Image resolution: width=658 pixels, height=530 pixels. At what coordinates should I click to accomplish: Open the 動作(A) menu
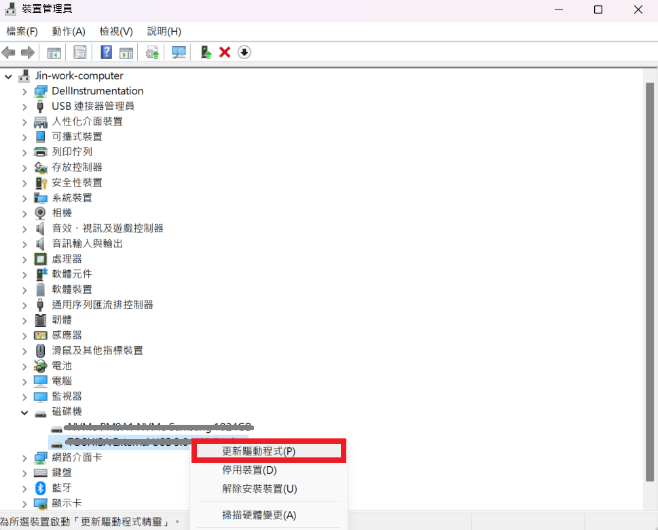coord(69,31)
